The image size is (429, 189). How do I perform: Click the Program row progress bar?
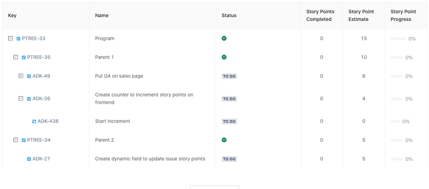coord(398,39)
